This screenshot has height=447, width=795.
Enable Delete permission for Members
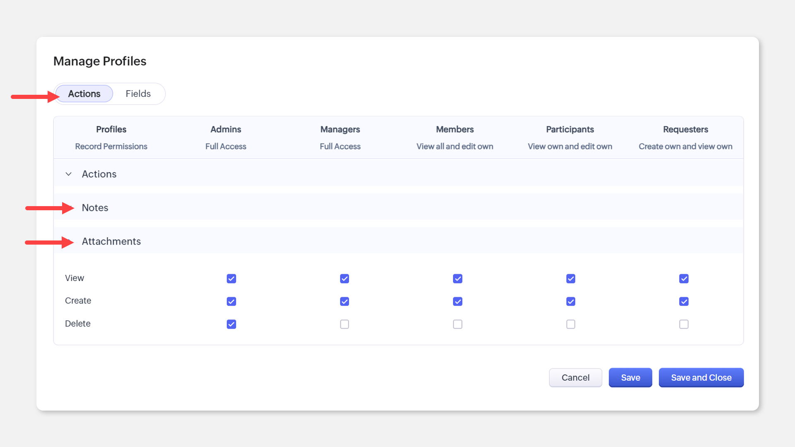coord(458,324)
